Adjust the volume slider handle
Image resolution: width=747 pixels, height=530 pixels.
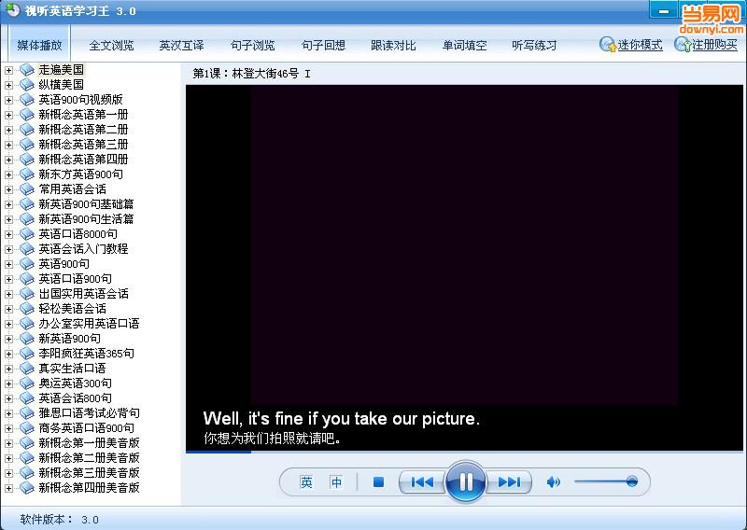pyautogui.click(x=632, y=482)
